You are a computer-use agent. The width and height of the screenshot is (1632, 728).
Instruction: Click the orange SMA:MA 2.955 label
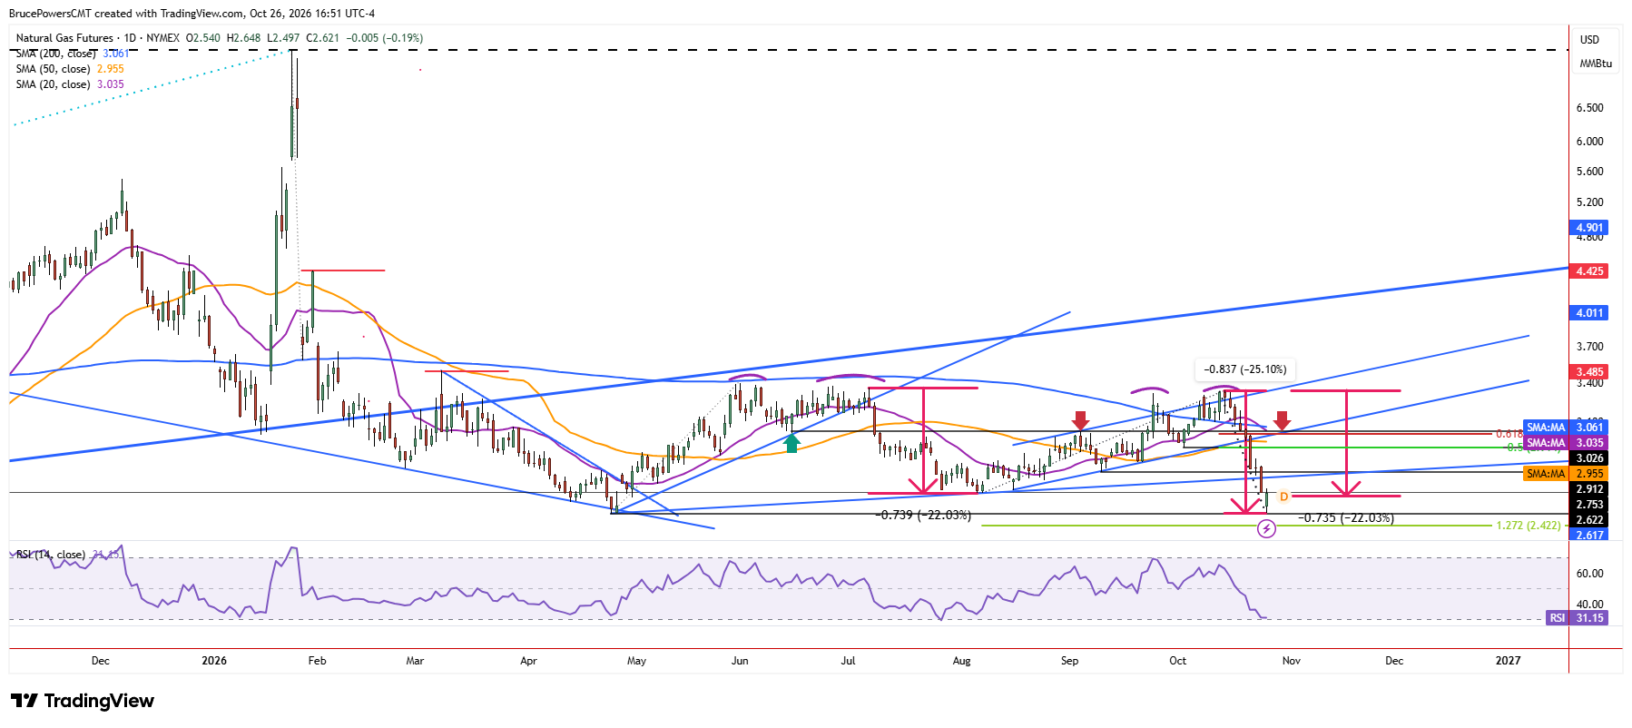click(1566, 474)
